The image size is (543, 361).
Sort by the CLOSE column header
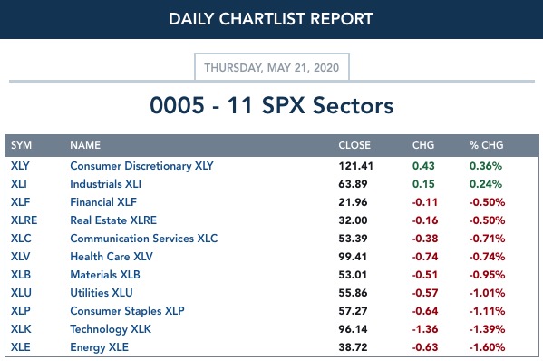pyautogui.click(x=354, y=145)
